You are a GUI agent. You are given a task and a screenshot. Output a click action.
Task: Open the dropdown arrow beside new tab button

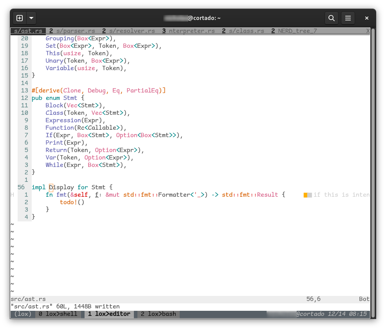31,18
